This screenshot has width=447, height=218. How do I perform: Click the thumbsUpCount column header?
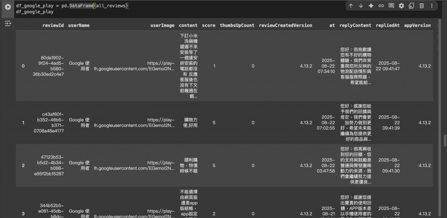pyautogui.click(x=237, y=25)
